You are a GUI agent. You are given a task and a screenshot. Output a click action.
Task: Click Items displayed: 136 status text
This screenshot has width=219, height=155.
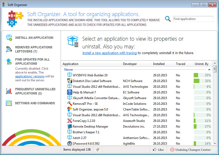point(77,150)
